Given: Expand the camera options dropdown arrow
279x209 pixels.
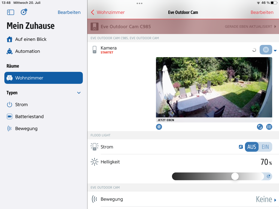Looking at the screenshot, I should tap(275, 51).
